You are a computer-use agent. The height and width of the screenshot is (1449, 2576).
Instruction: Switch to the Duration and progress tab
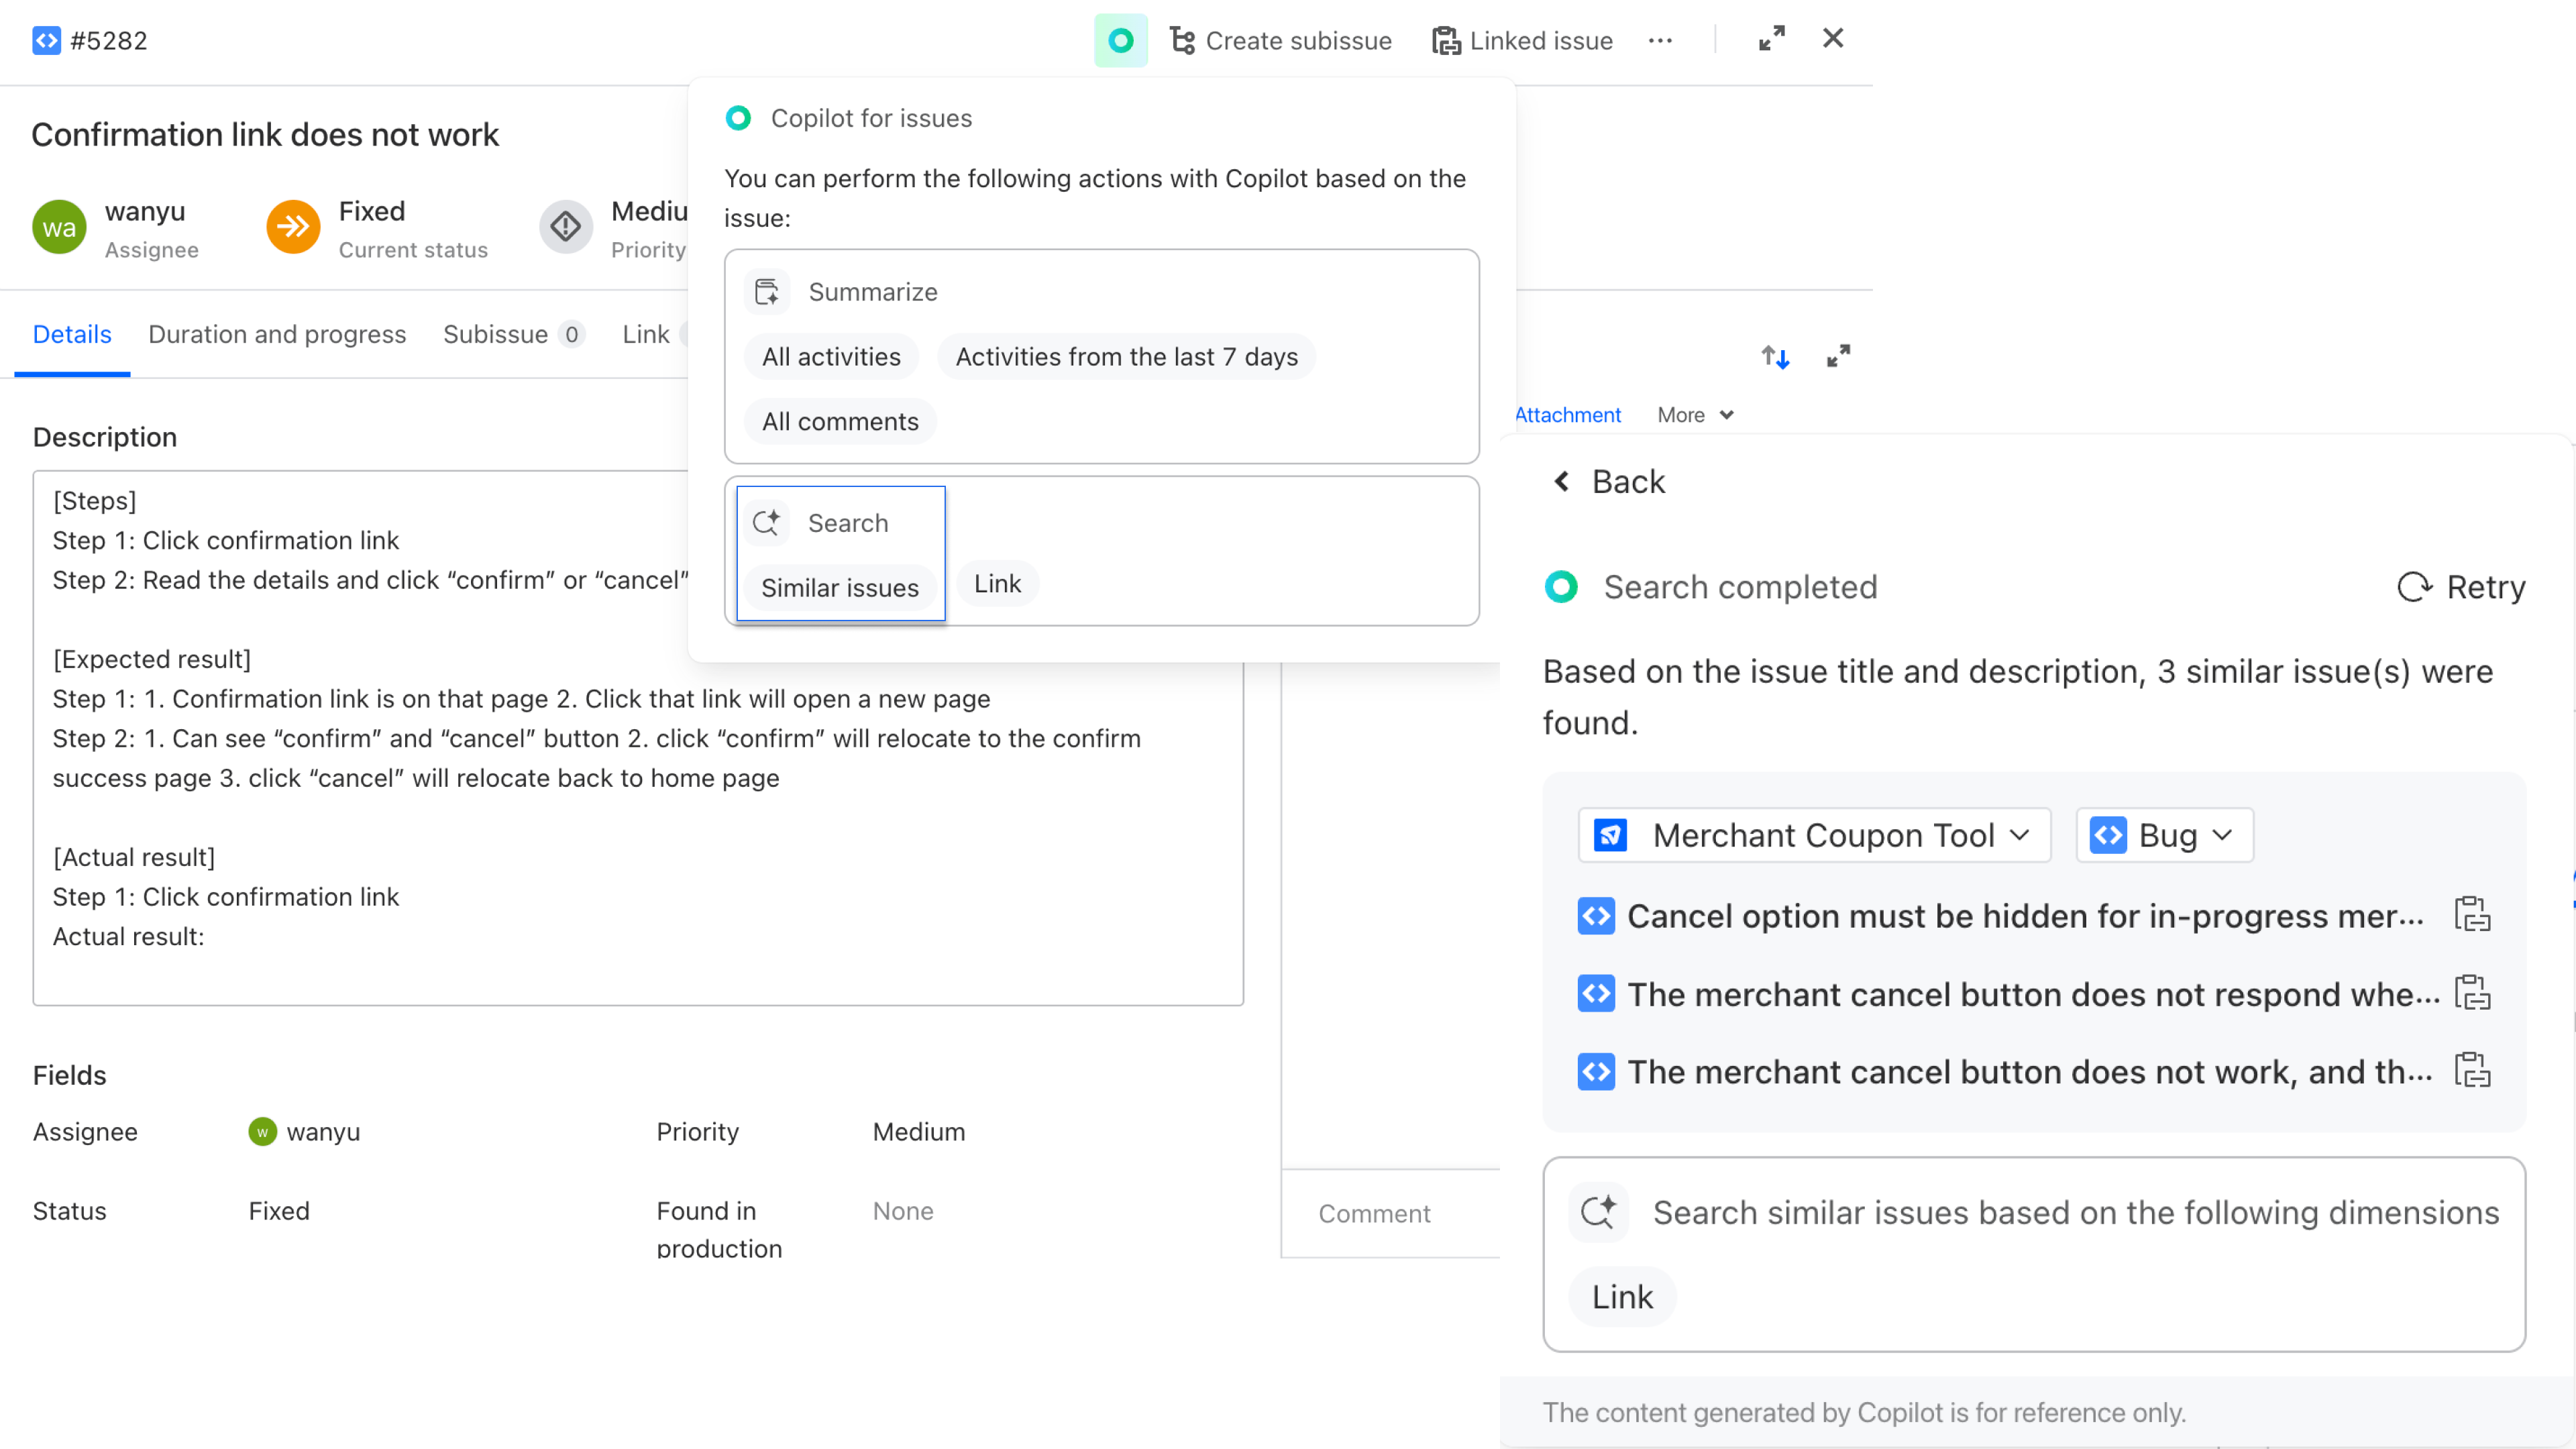pos(277,334)
